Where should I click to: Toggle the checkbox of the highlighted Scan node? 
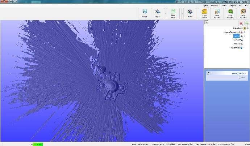click(245, 36)
